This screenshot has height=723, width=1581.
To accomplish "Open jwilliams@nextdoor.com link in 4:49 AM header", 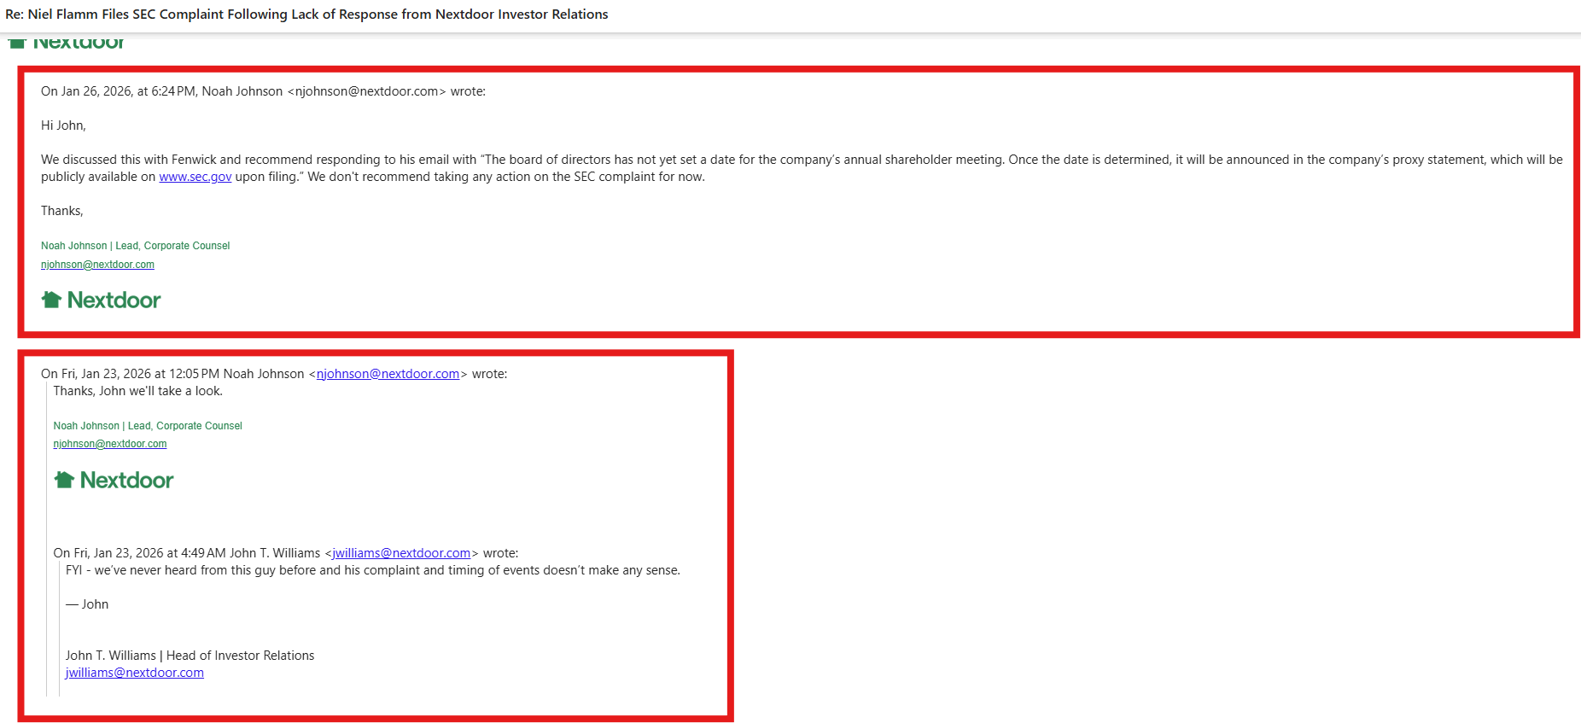I will [401, 553].
